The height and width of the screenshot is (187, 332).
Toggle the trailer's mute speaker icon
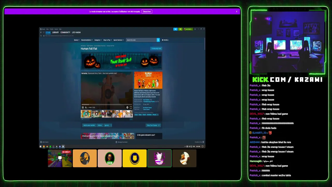click(x=86, y=107)
